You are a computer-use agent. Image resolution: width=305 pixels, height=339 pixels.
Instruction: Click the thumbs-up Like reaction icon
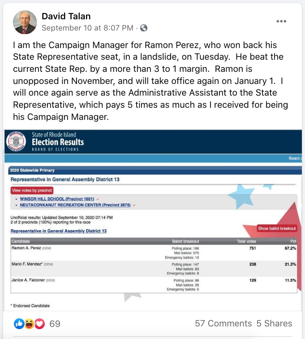(19, 324)
